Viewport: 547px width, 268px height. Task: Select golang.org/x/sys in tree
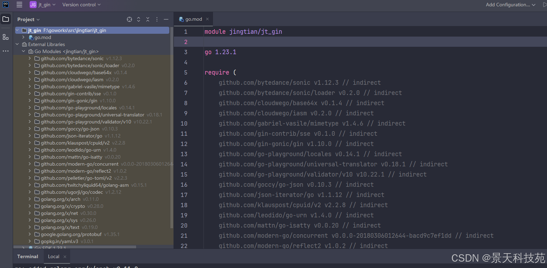click(59, 220)
